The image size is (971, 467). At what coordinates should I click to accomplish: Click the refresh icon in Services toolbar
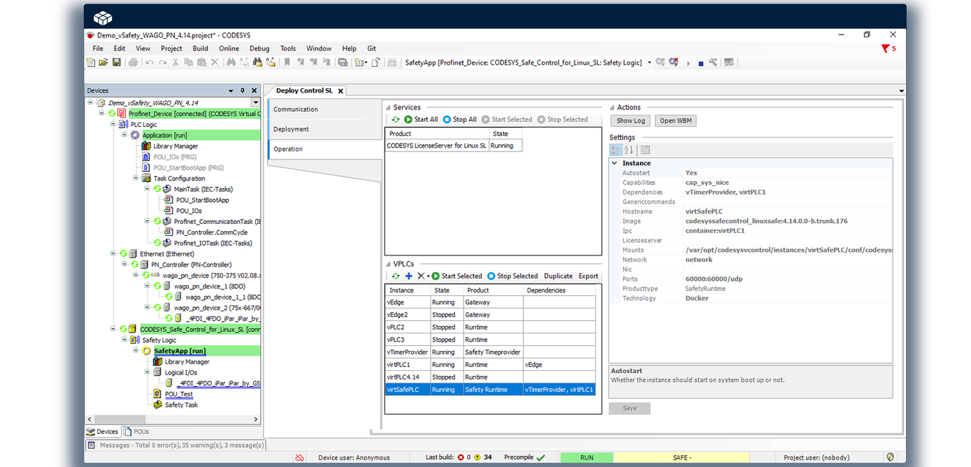396,120
